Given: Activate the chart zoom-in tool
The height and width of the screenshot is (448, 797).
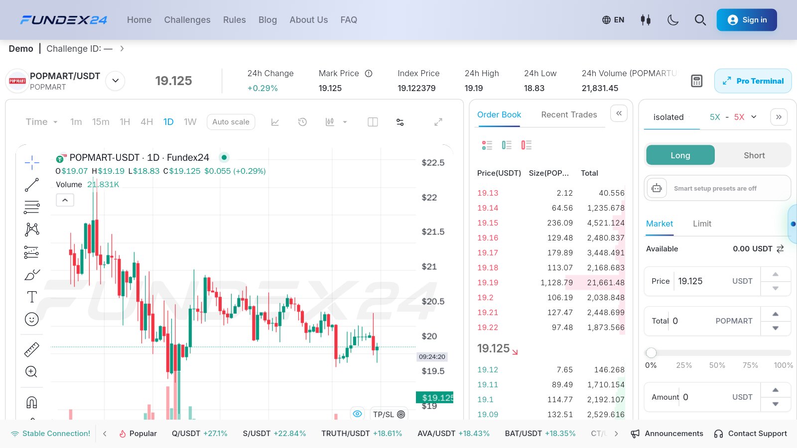Looking at the screenshot, I should 32,372.
